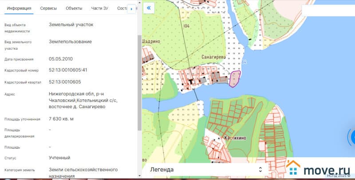
Task: Click the Санагирево label on the map
Action: pos(213,57)
